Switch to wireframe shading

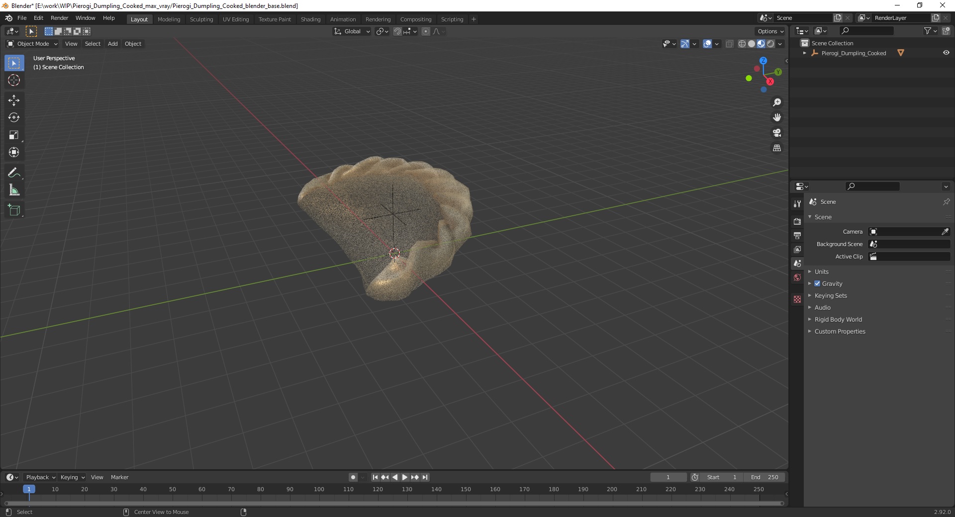click(x=742, y=44)
